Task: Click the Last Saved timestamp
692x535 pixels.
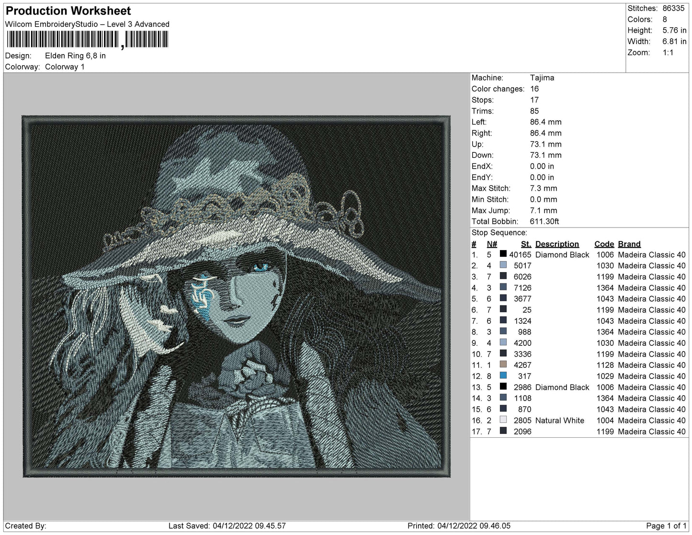Action: coord(227,526)
